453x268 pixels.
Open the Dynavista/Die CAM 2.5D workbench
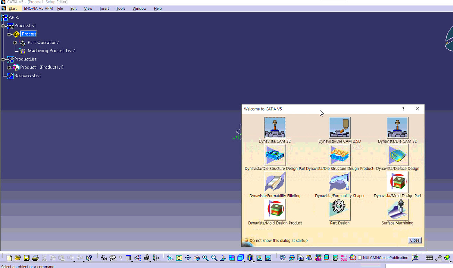(340, 128)
